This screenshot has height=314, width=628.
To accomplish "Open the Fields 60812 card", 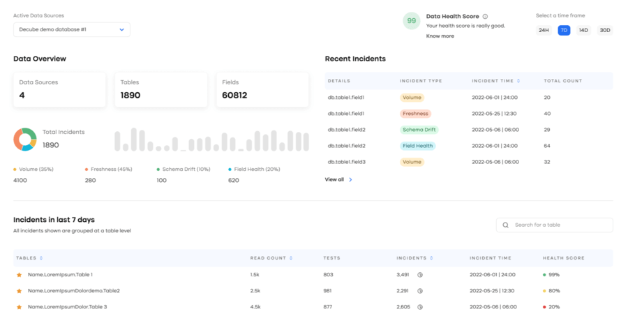I will (x=263, y=90).
